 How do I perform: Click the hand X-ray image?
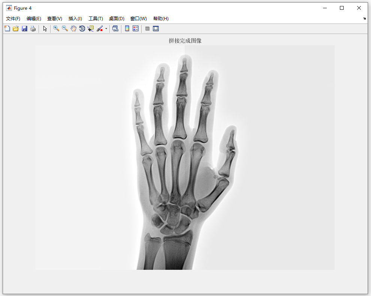[x=185, y=158]
